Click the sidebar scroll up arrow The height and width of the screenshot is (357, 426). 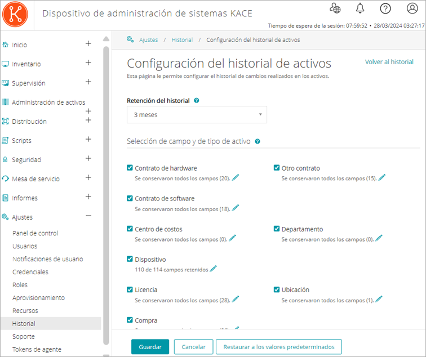[x=106, y=39]
